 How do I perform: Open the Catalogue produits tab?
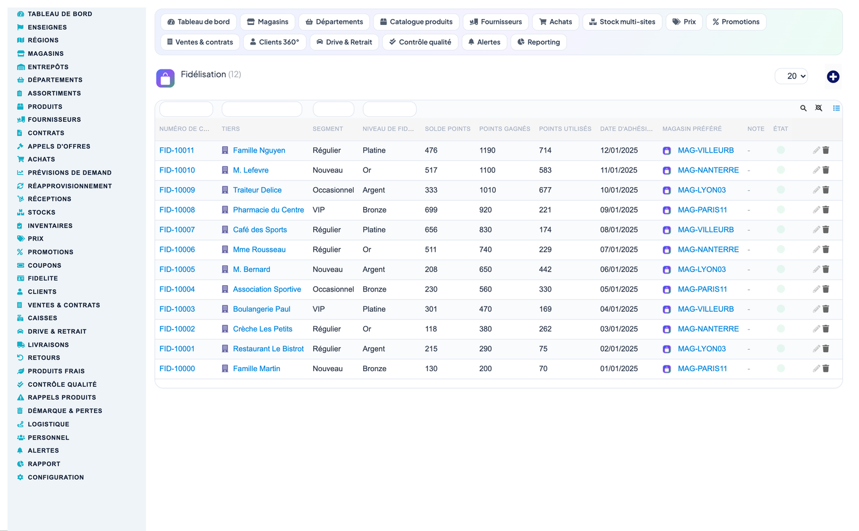click(x=416, y=22)
